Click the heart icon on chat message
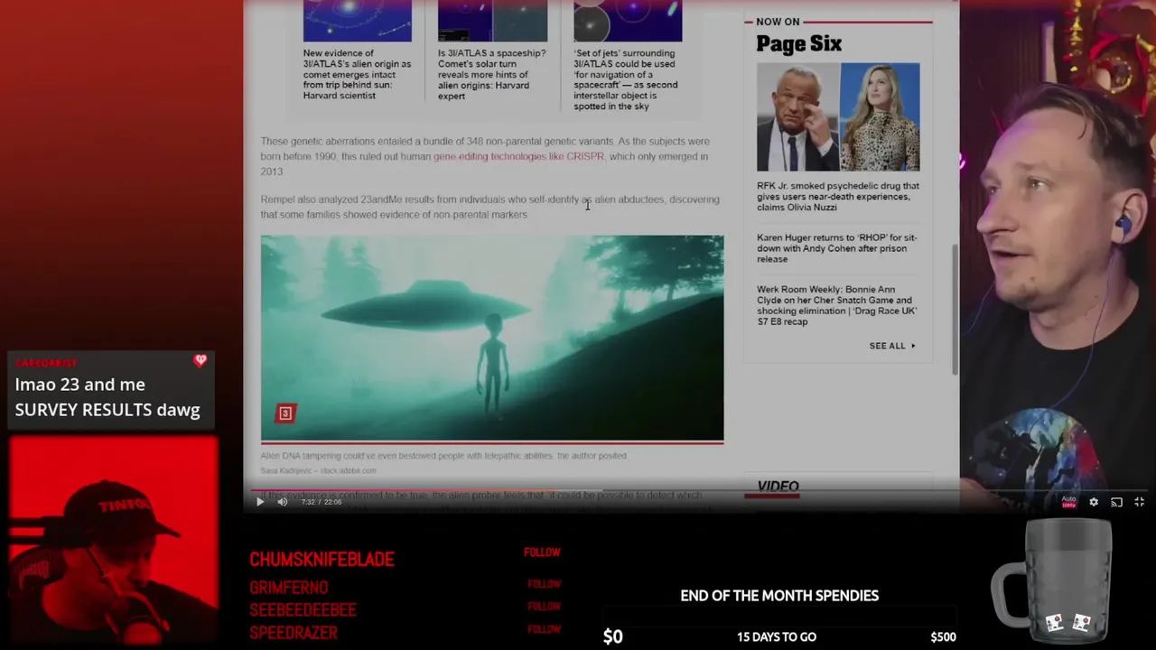Image resolution: width=1156 pixels, height=650 pixels. click(200, 361)
